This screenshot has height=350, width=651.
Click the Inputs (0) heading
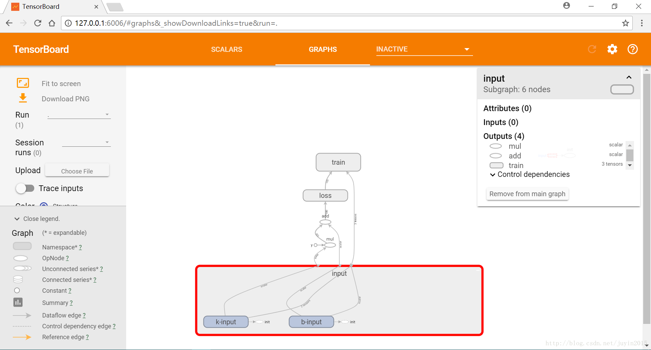coord(500,122)
